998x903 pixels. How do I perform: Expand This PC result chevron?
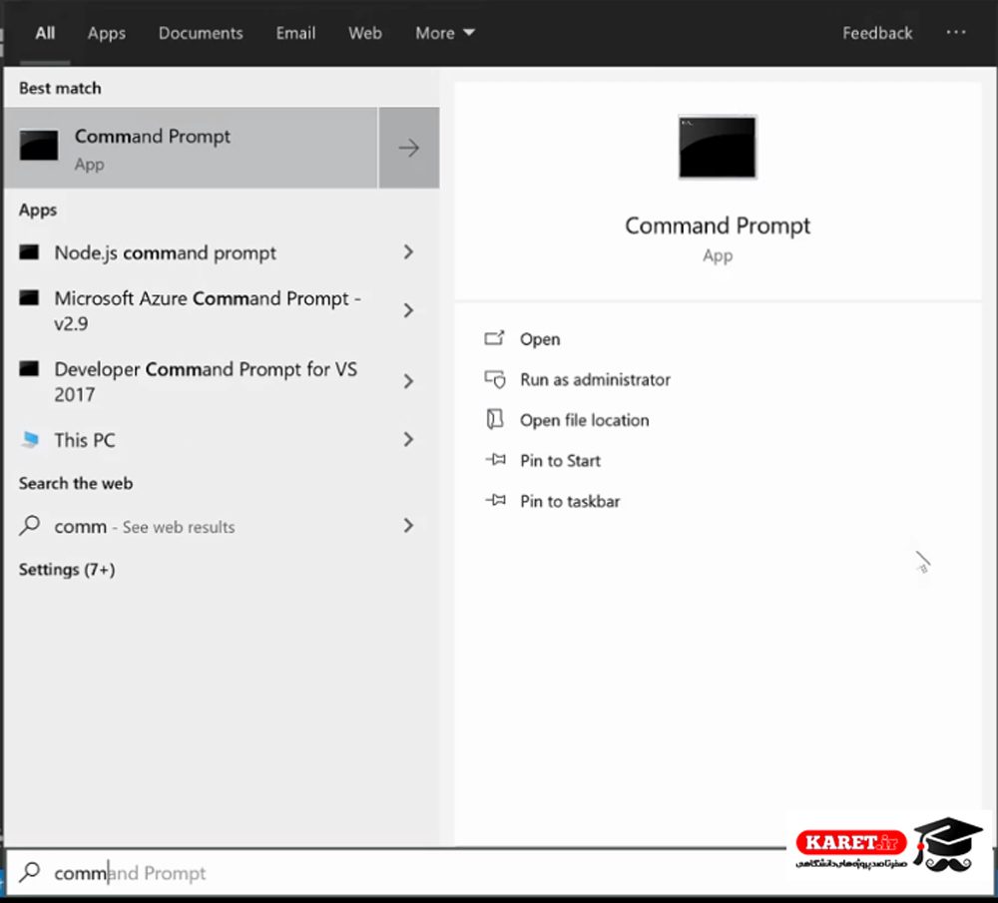[408, 439]
